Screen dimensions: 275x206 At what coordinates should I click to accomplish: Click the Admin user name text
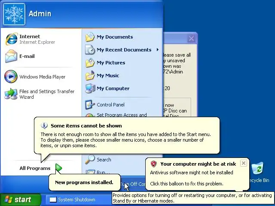tap(40, 14)
